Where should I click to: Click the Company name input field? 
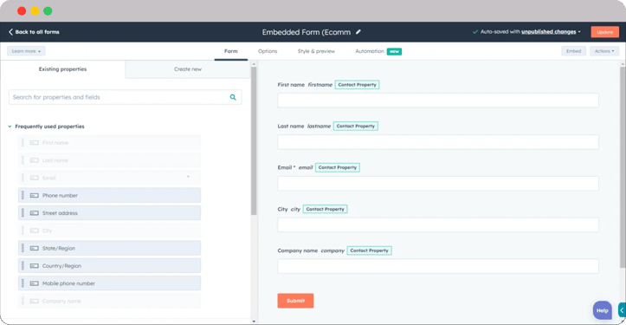coord(438,266)
